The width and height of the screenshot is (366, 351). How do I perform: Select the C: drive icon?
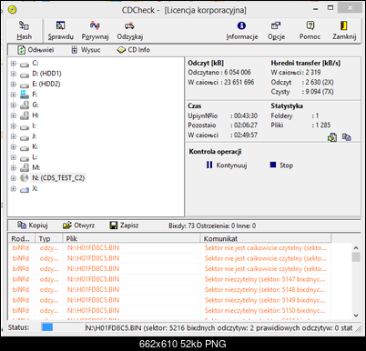pos(25,64)
